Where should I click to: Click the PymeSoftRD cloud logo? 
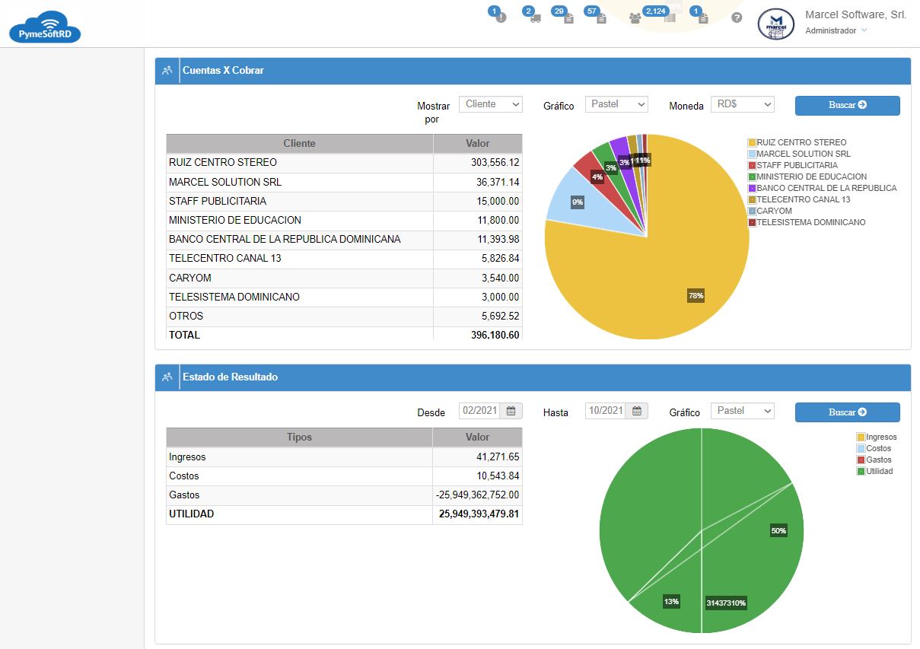(x=45, y=27)
